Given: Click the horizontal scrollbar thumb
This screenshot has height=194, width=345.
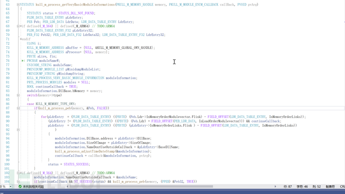Looking at the screenshot, I should (x=142, y=186).
